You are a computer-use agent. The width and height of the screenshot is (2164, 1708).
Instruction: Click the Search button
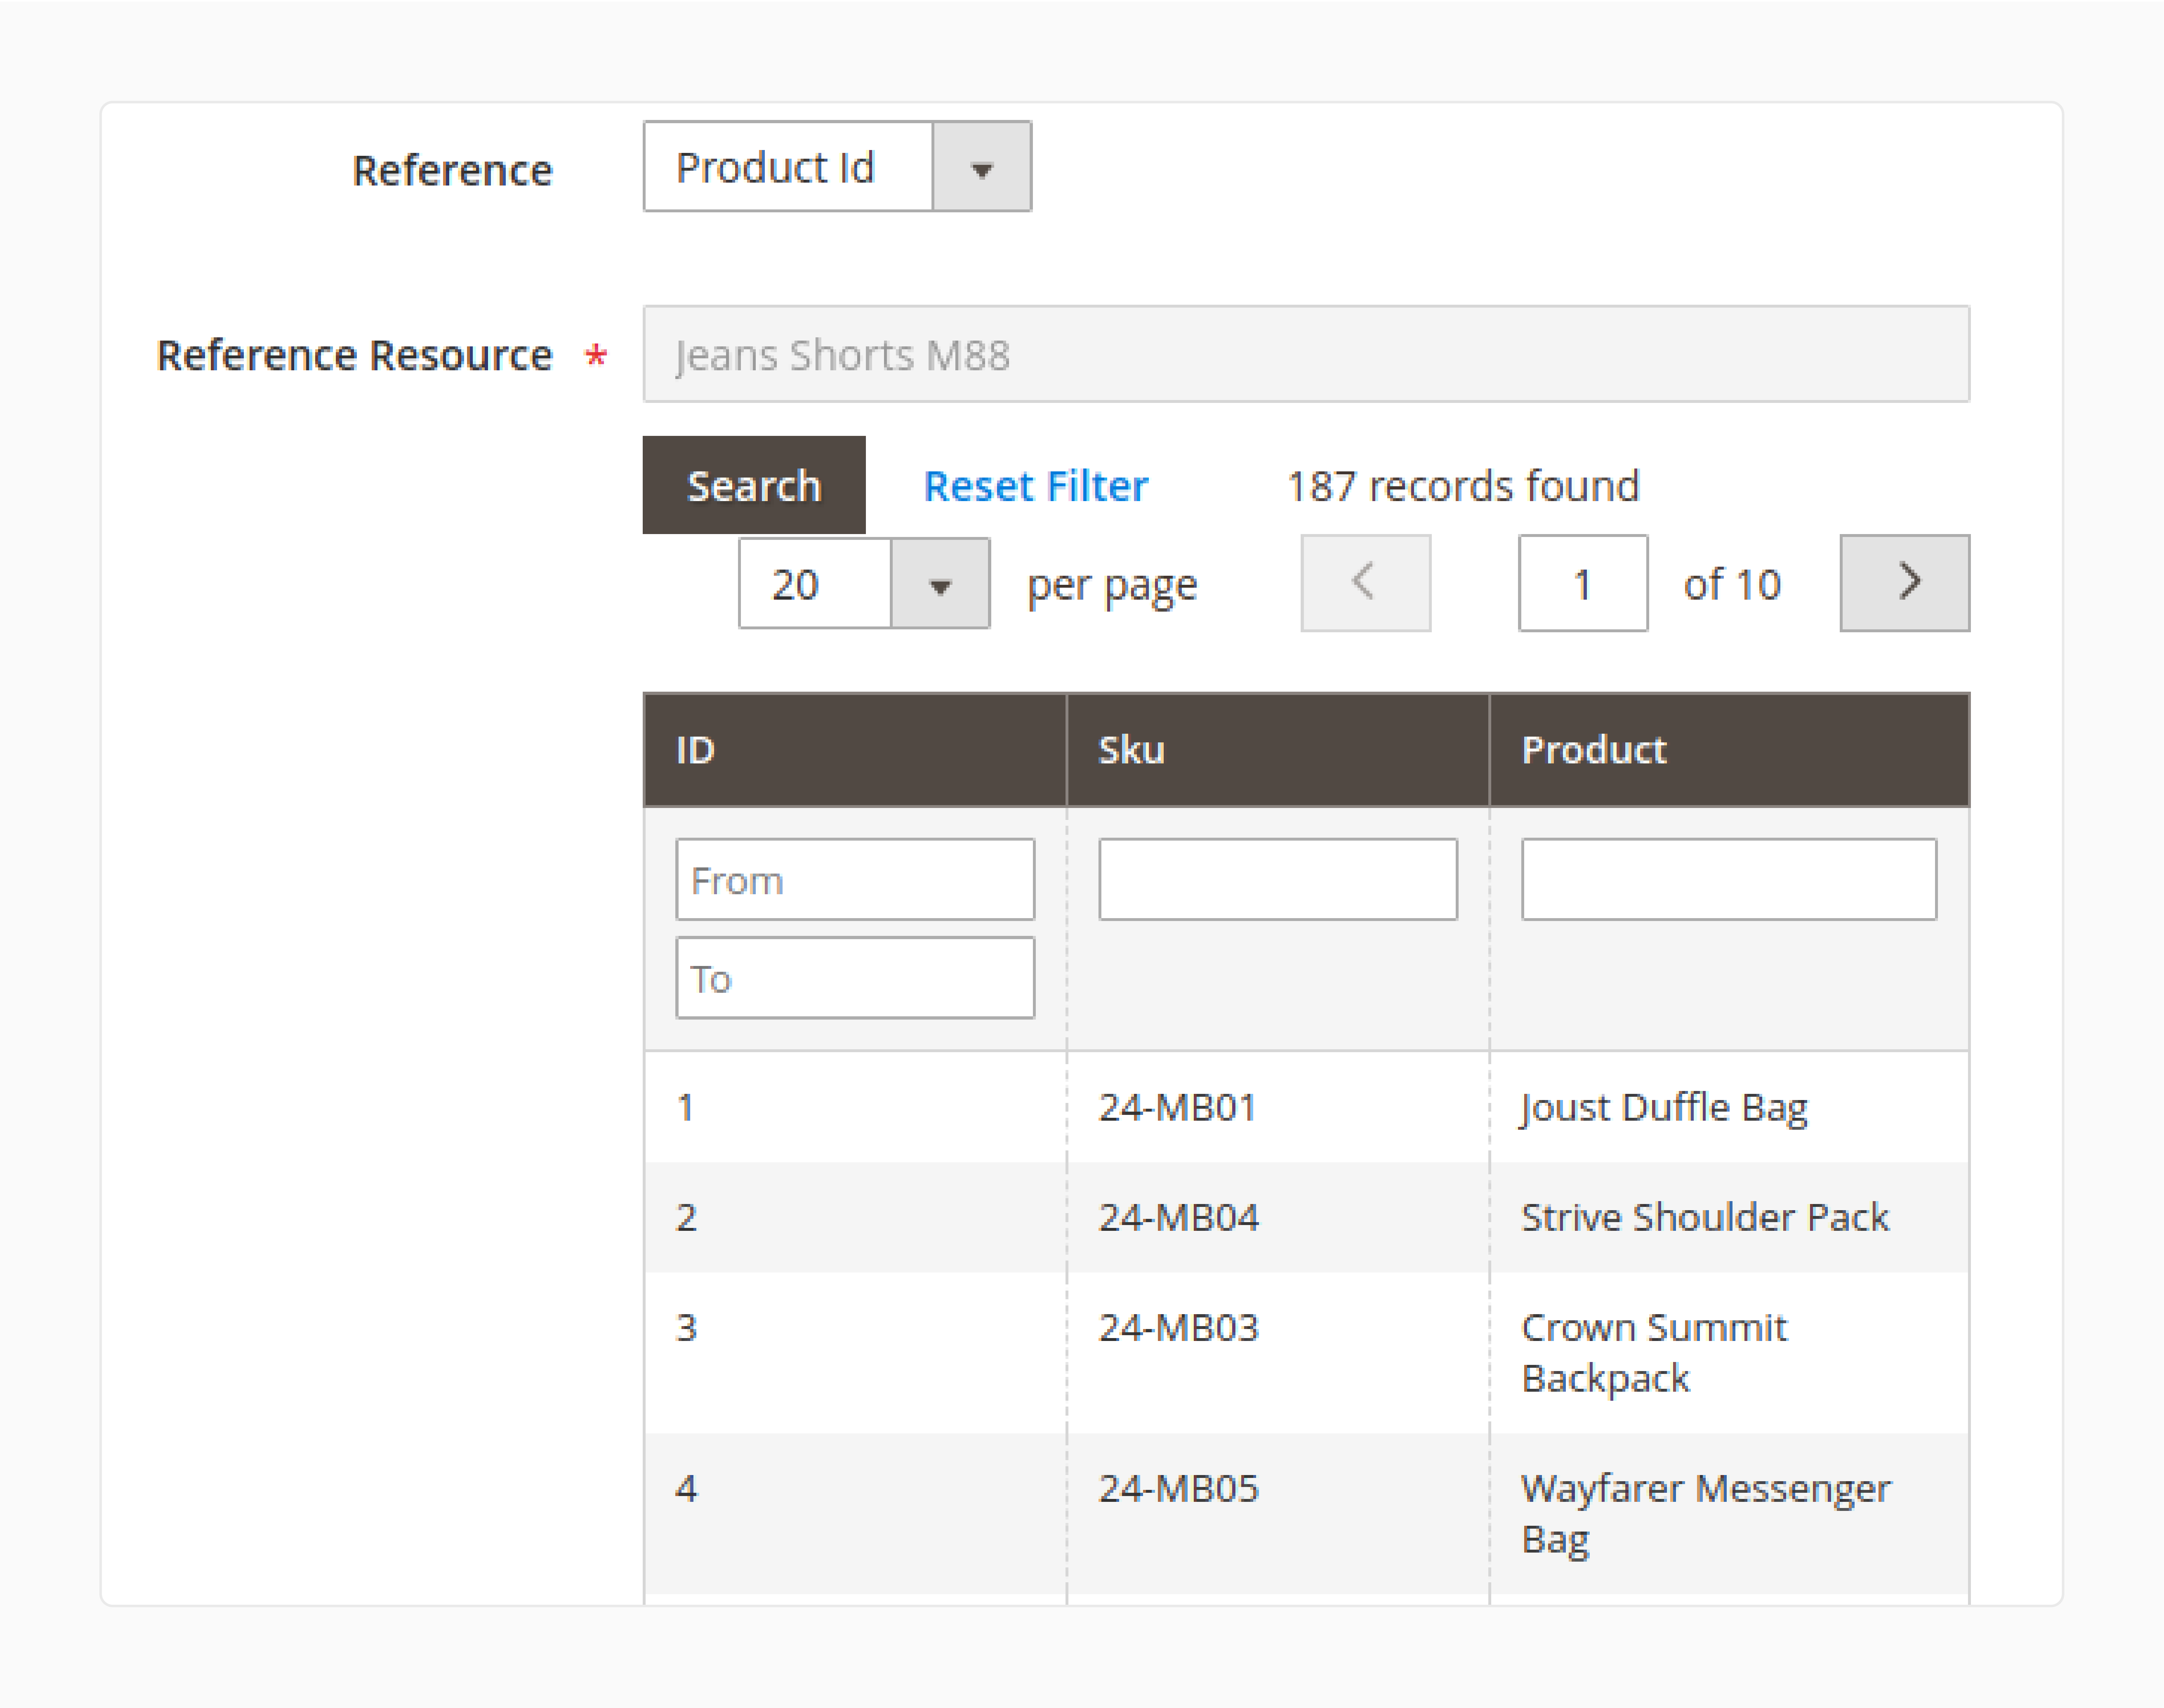point(754,485)
